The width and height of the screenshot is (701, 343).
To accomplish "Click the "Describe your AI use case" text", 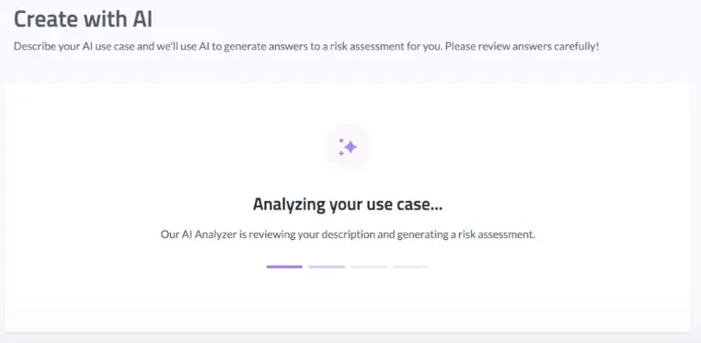I will point(75,46).
